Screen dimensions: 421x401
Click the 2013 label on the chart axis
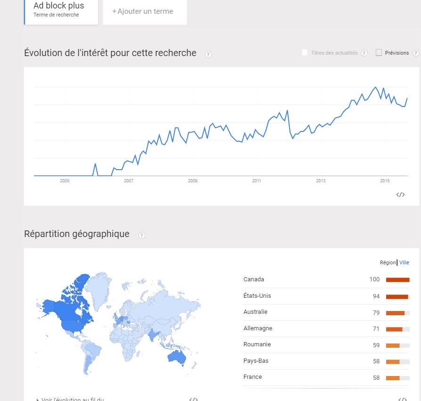pyautogui.click(x=321, y=181)
